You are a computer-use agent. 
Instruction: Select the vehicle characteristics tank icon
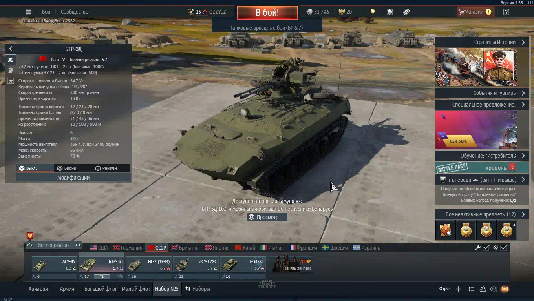(x=11, y=60)
